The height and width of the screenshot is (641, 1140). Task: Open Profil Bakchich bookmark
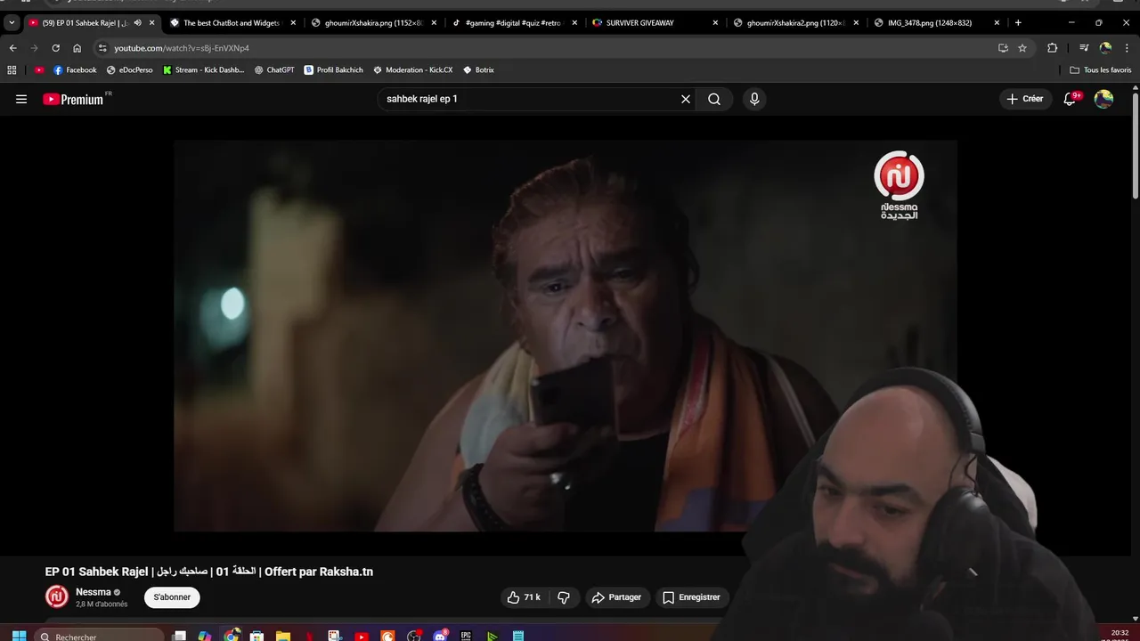pos(333,69)
